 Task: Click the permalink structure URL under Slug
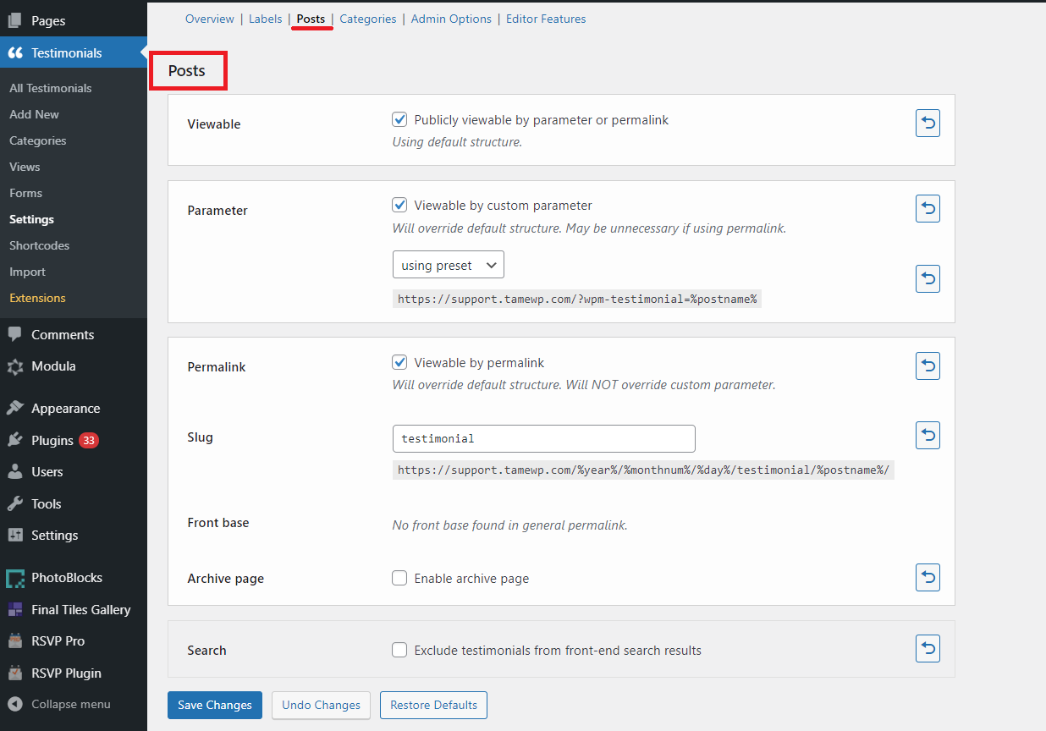coord(643,470)
